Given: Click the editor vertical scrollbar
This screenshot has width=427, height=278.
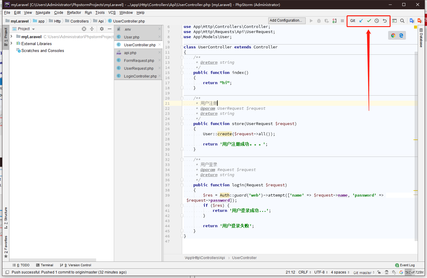Looking at the screenshot, I should click(x=416, y=146).
